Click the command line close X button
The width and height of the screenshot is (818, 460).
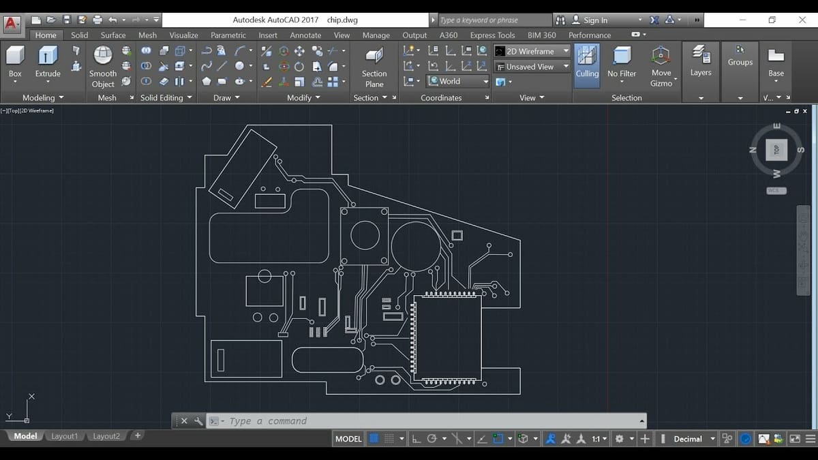tap(184, 421)
